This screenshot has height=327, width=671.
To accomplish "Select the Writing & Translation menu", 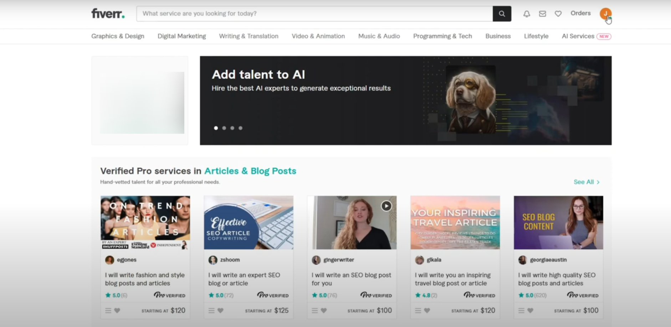I will click(x=249, y=36).
